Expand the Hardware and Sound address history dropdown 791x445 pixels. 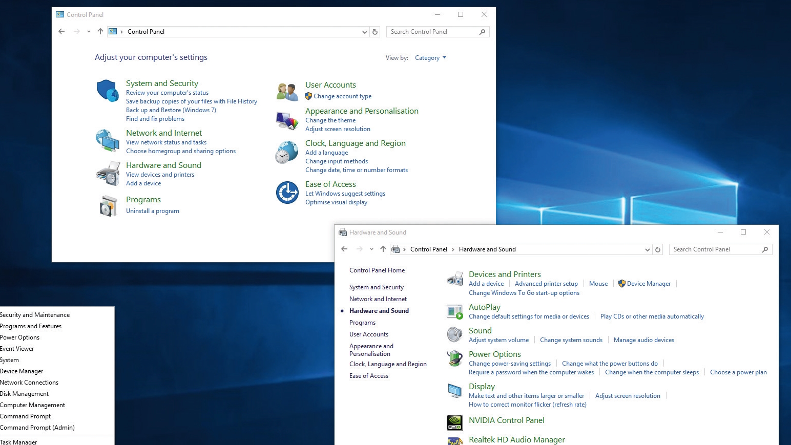(647, 249)
